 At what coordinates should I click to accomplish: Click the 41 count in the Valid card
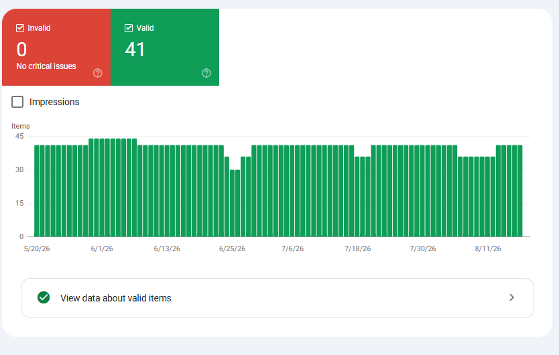[x=135, y=50]
